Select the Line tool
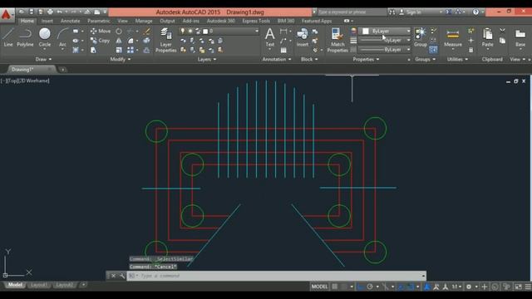Screen dimensions: 532x299 coord(8,37)
